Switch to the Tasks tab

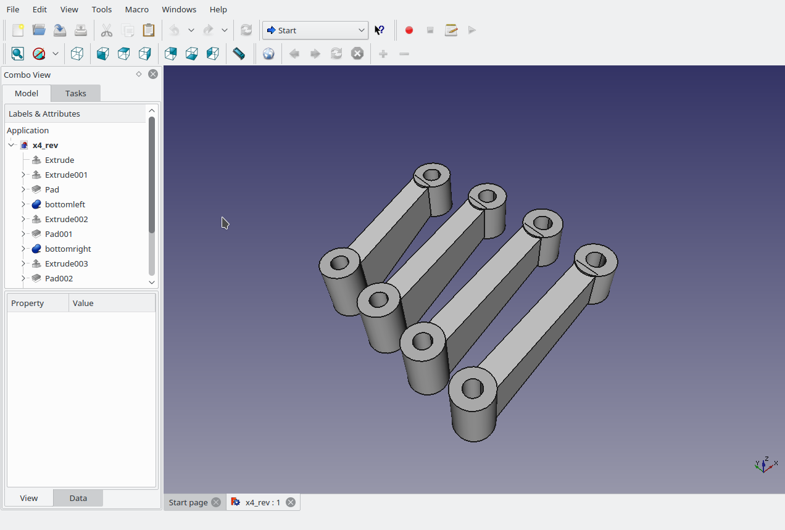click(x=75, y=93)
